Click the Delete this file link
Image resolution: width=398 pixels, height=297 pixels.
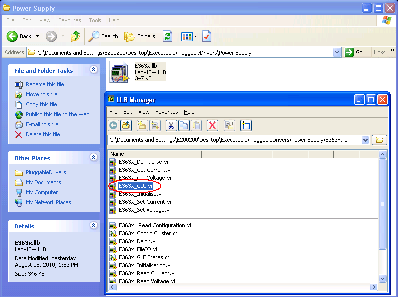pyautogui.click(x=43, y=134)
